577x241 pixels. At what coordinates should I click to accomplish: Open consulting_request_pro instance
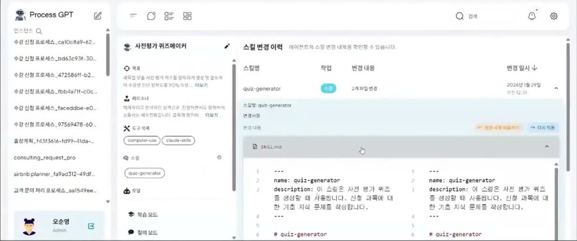coord(44,158)
